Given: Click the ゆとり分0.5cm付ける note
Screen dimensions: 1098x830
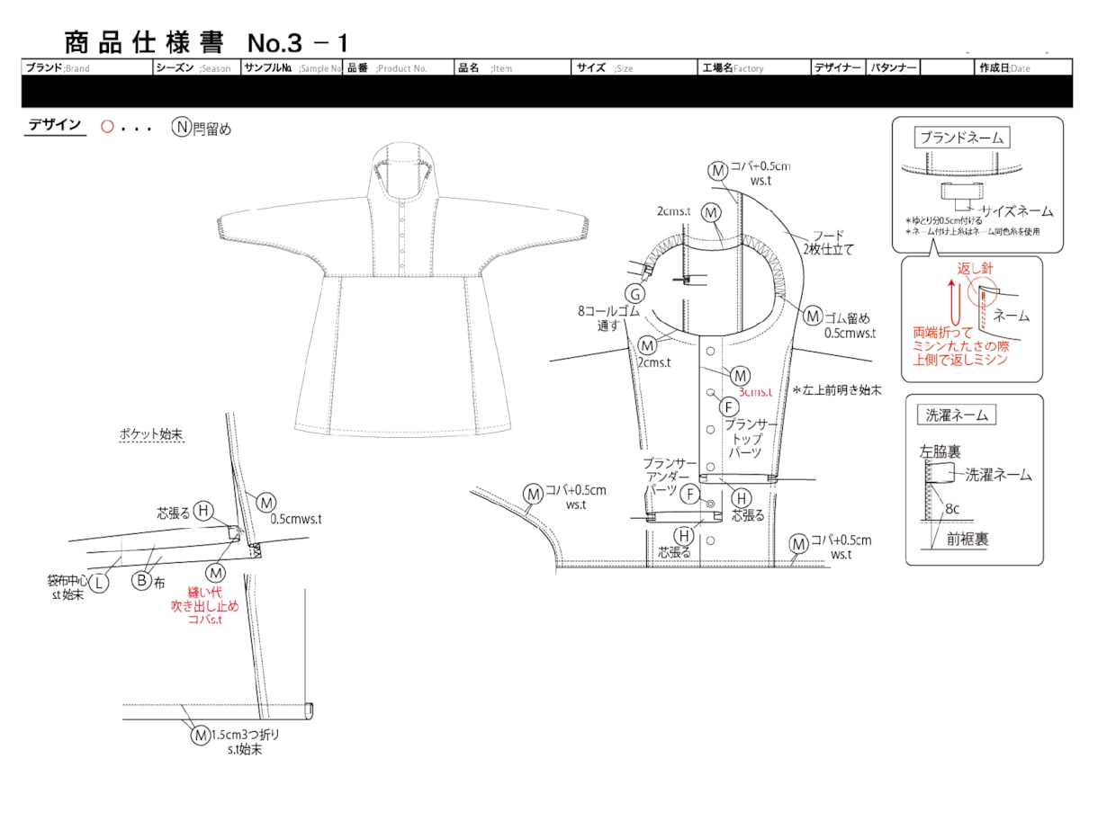Looking at the screenshot, I should 944,222.
